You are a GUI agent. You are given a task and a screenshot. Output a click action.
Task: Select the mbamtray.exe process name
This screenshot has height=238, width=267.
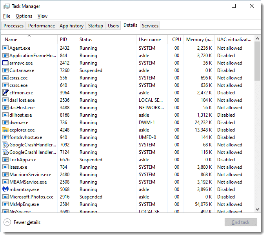coord(25,189)
